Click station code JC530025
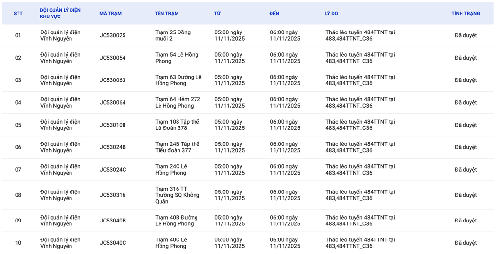498x254 pixels. click(112, 35)
